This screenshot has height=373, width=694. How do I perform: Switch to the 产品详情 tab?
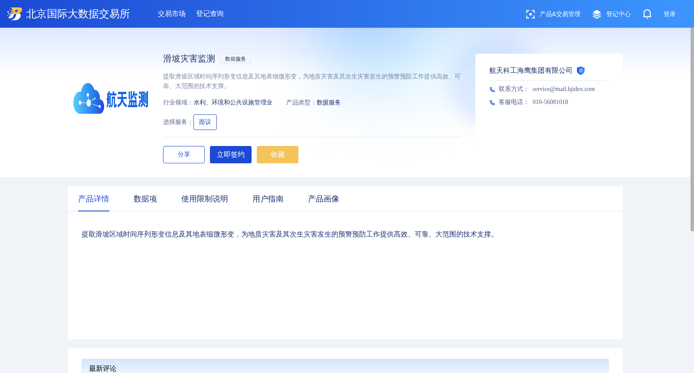tap(94, 199)
